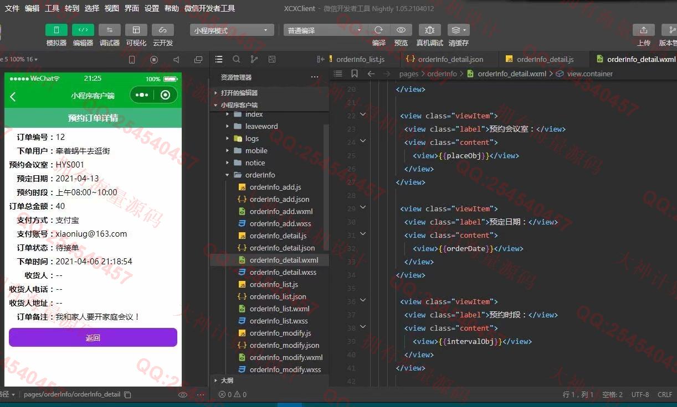Viewport: 677px width, 407px height.
Task: Collapse the 小程序客户端 section
Action: [270, 105]
